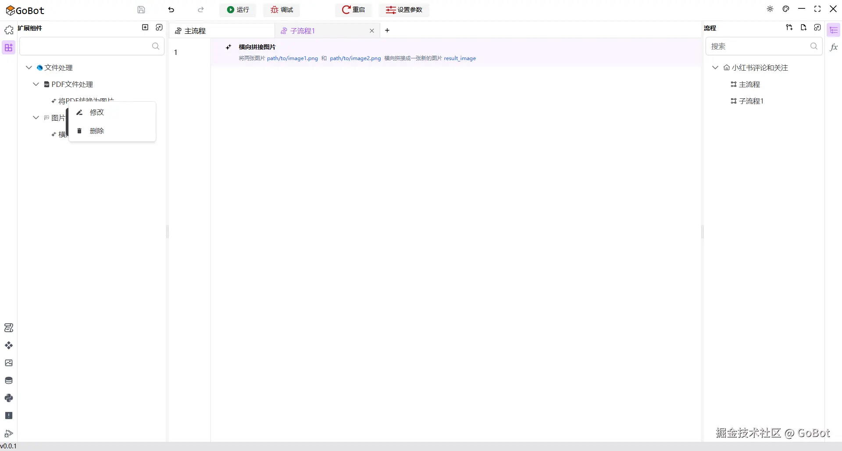The width and height of the screenshot is (842, 451).
Task: Open the sidebar stacked-list icon above the blocks icon
Action: pos(9,328)
